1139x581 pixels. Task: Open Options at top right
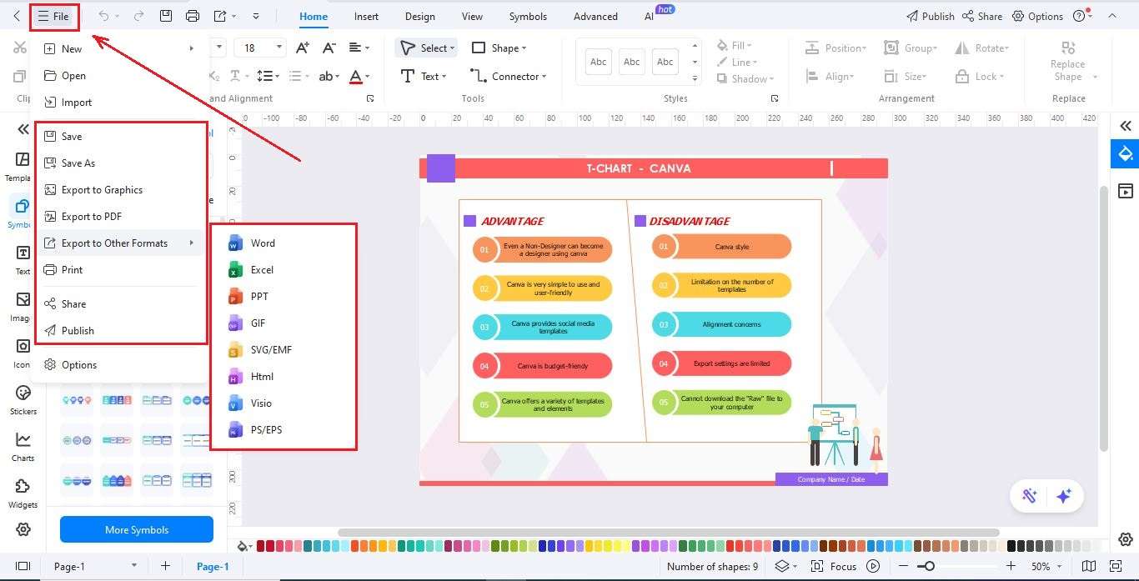pos(1037,16)
